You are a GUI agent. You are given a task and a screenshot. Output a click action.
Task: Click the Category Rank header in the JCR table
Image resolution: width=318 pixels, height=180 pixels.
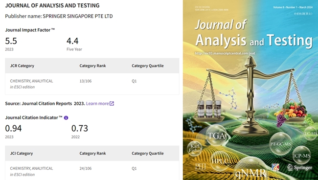[x=92, y=66]
